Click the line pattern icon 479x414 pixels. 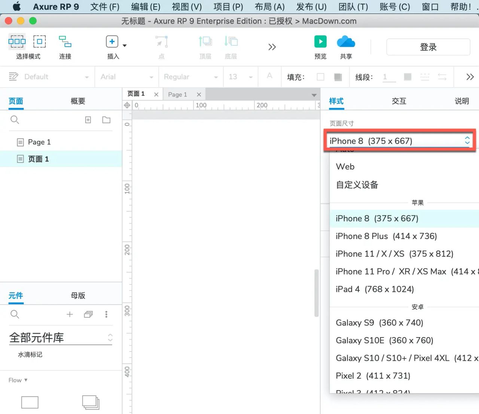point(425,77)
